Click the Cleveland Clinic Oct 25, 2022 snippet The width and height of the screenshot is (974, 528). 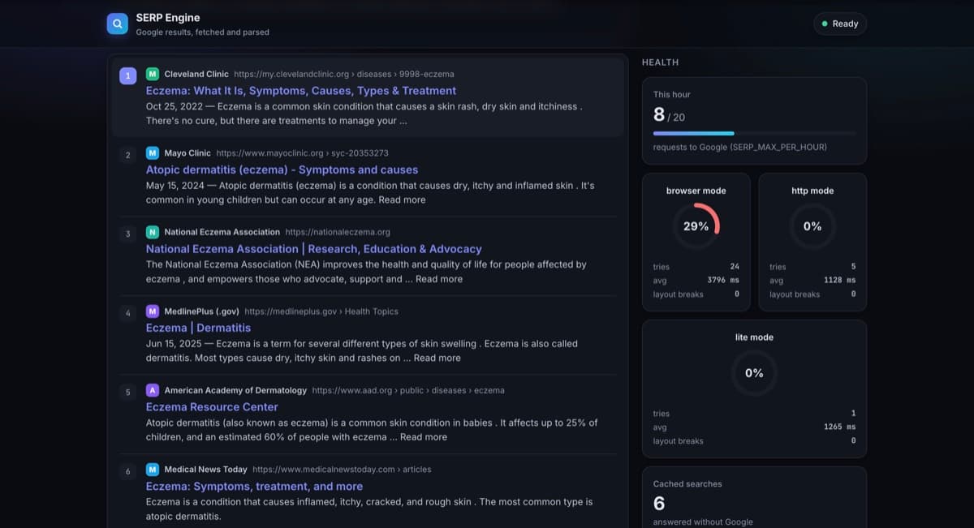364,114
